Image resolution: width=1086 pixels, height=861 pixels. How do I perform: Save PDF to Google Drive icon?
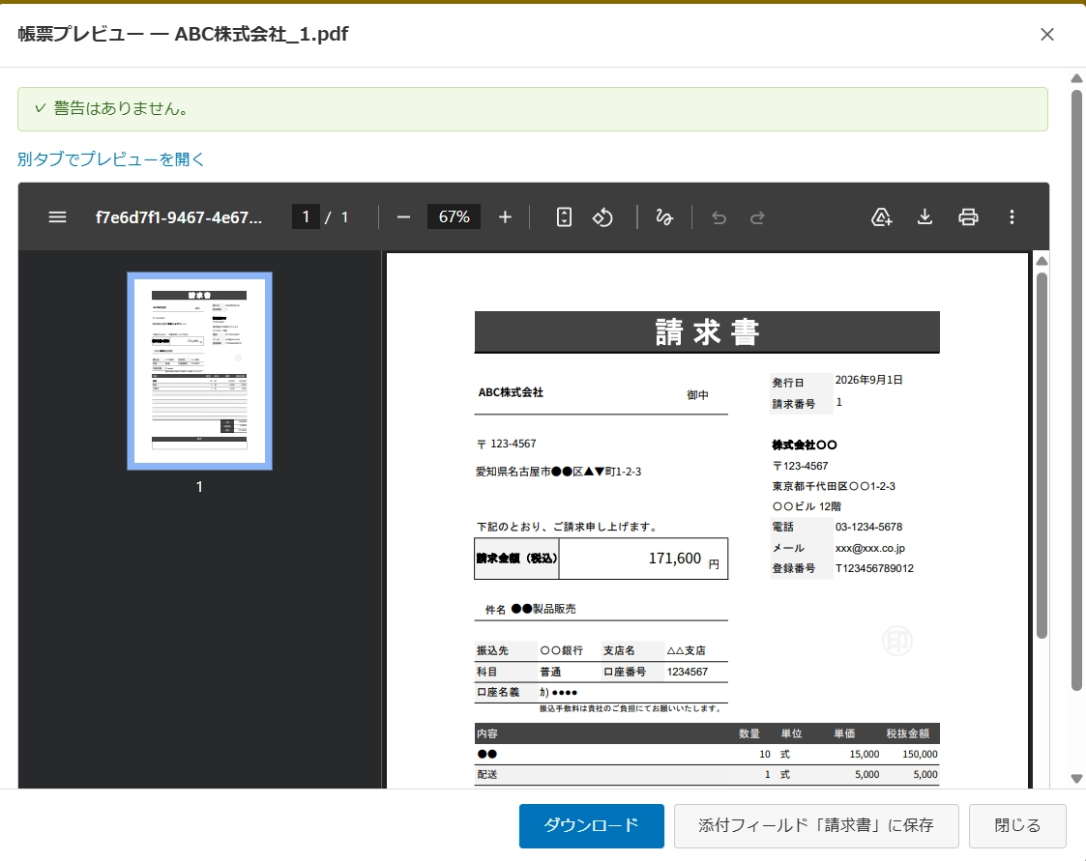881,217
